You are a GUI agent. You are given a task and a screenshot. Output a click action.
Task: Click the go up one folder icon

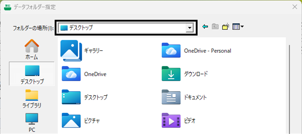(x=215, y=27)
